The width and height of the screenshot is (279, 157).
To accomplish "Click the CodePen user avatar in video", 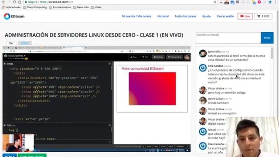I will [x=187, y=57].
